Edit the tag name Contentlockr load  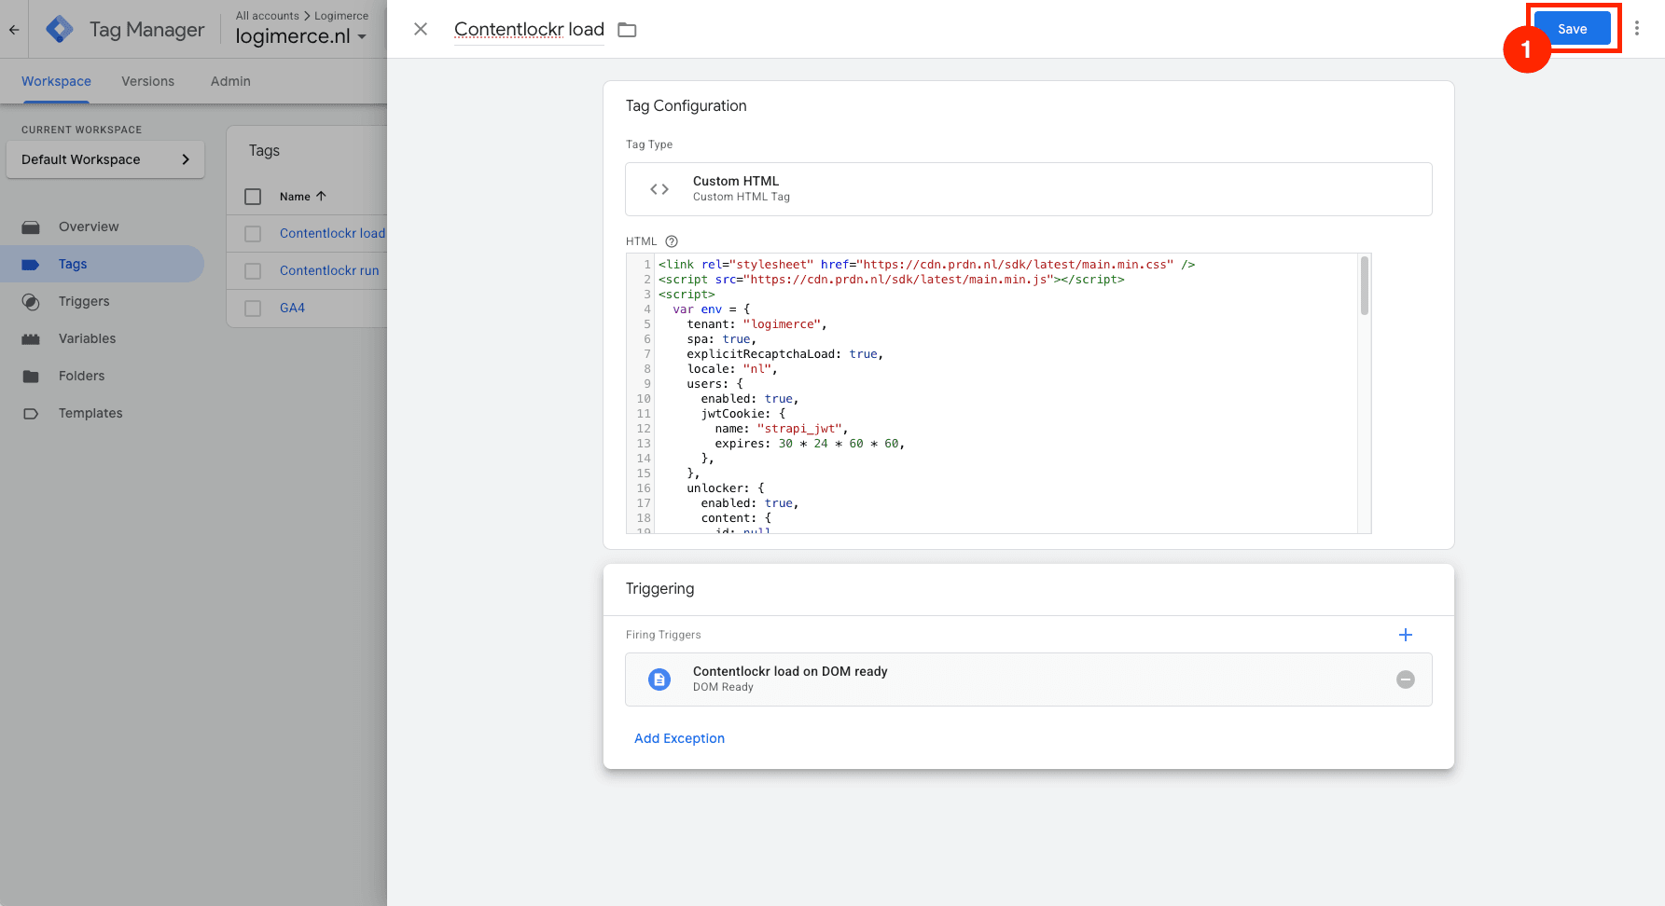point(529,30)
